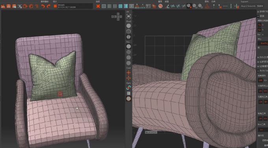The width and height of the screenshot is (268, 148).
Task: Click the wide orange button below Rw
Action: point(263,43)
